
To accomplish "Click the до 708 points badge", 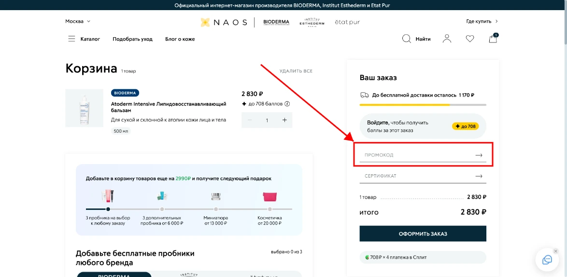I will click(x=466, y=126).
